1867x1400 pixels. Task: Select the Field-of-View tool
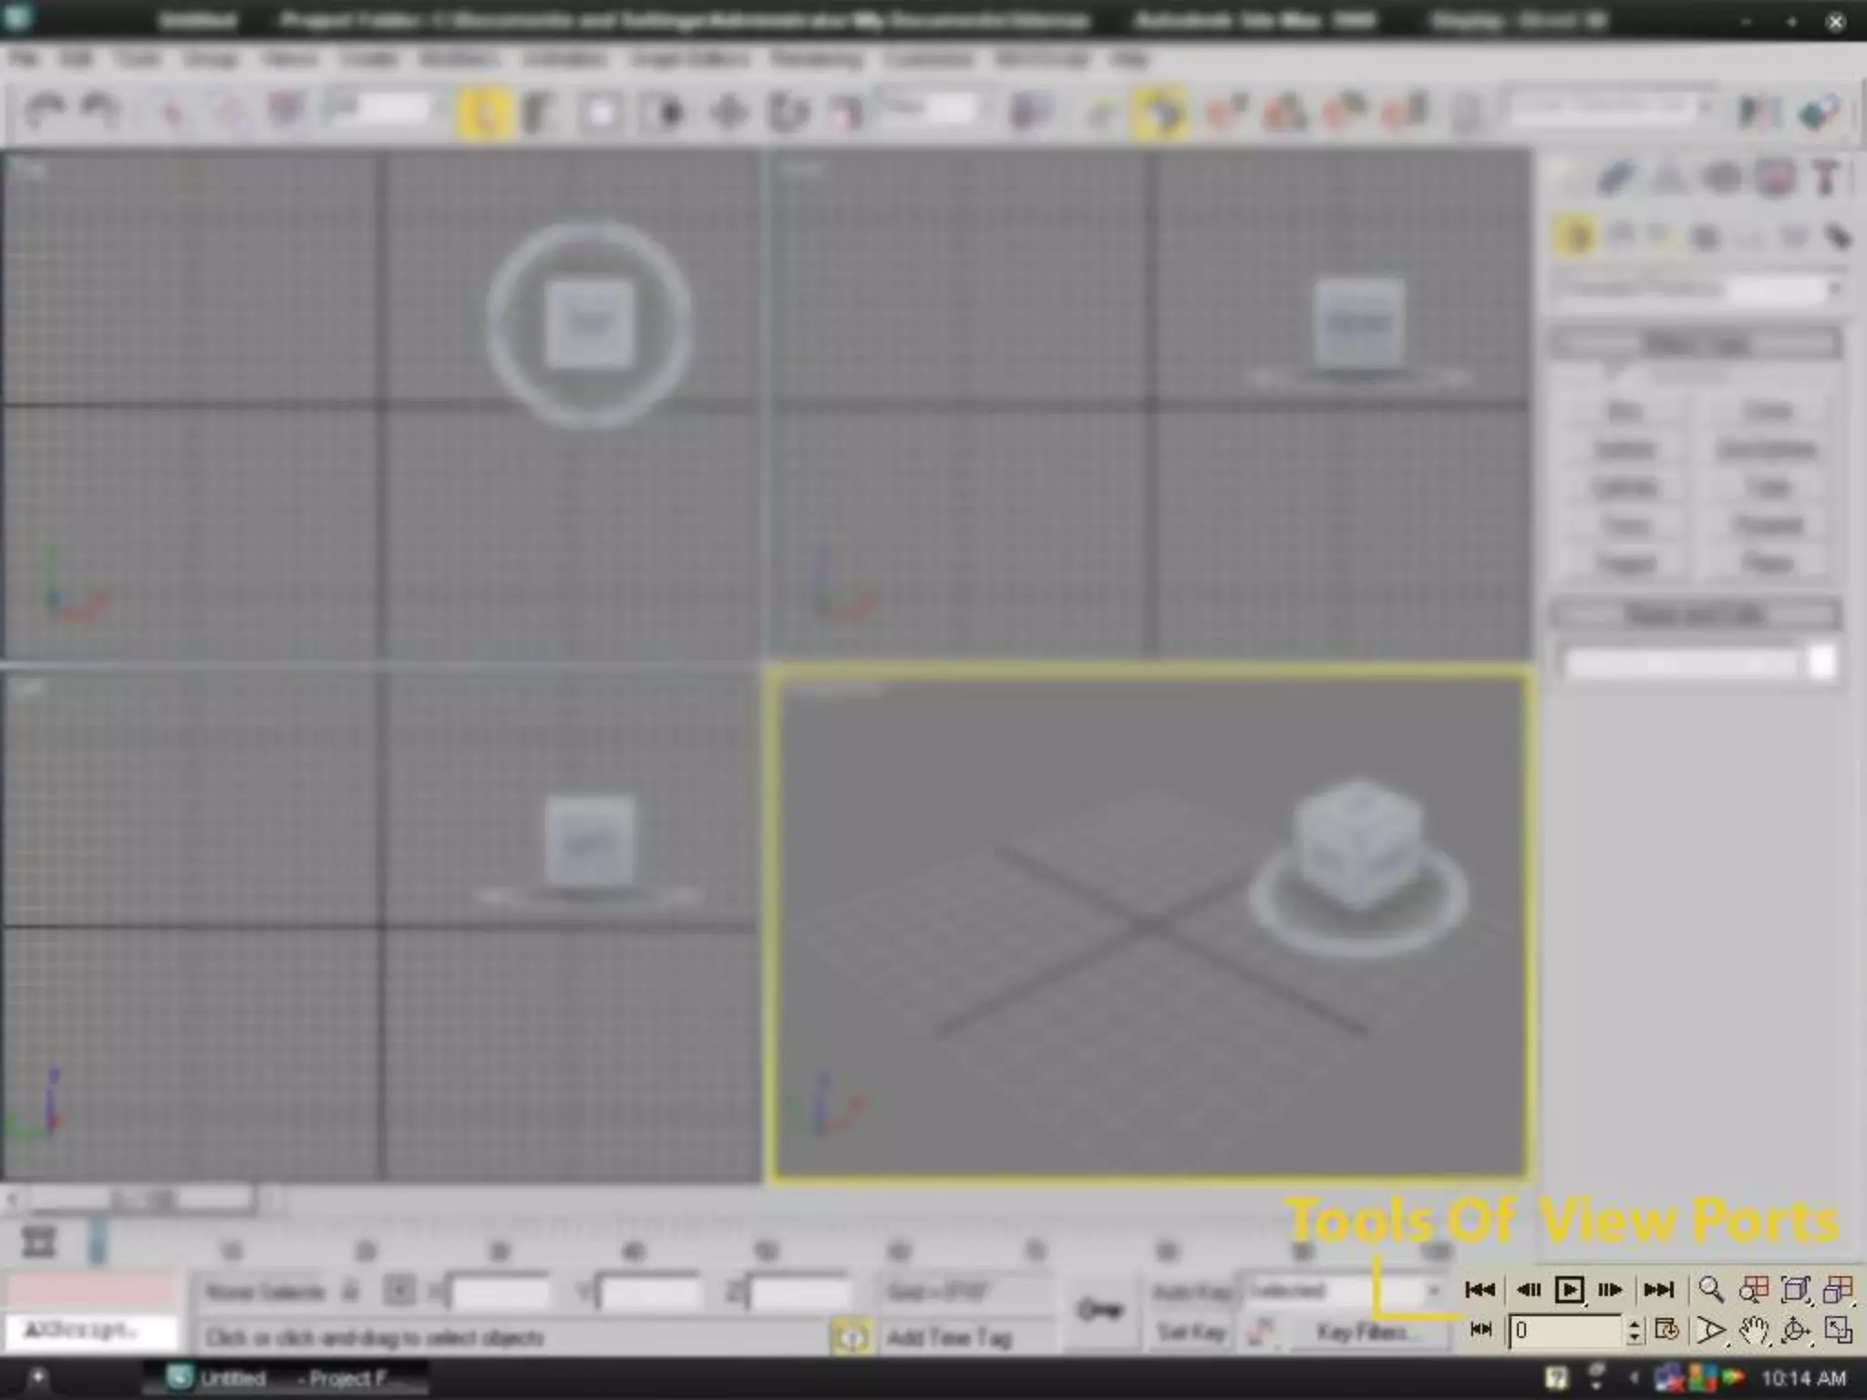coord(1710,1331)
